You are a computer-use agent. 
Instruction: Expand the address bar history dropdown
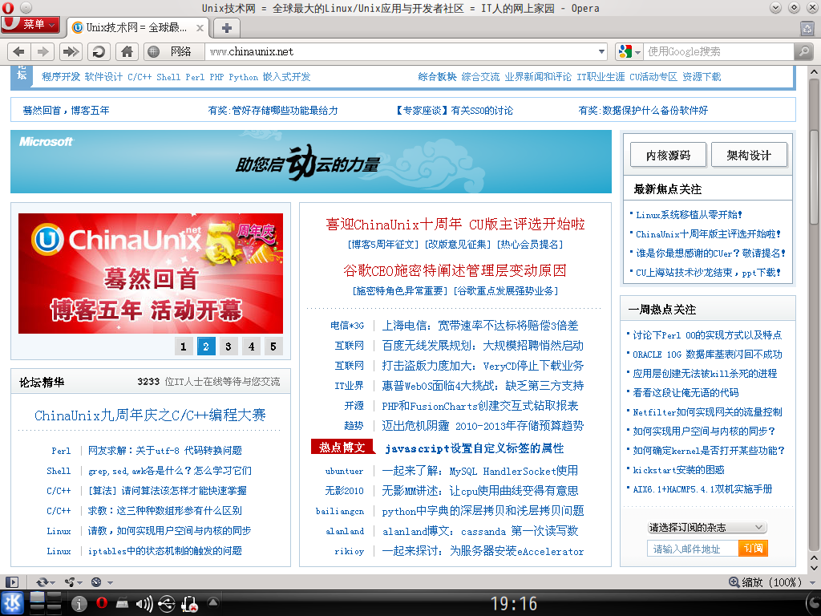click(601, 51)
